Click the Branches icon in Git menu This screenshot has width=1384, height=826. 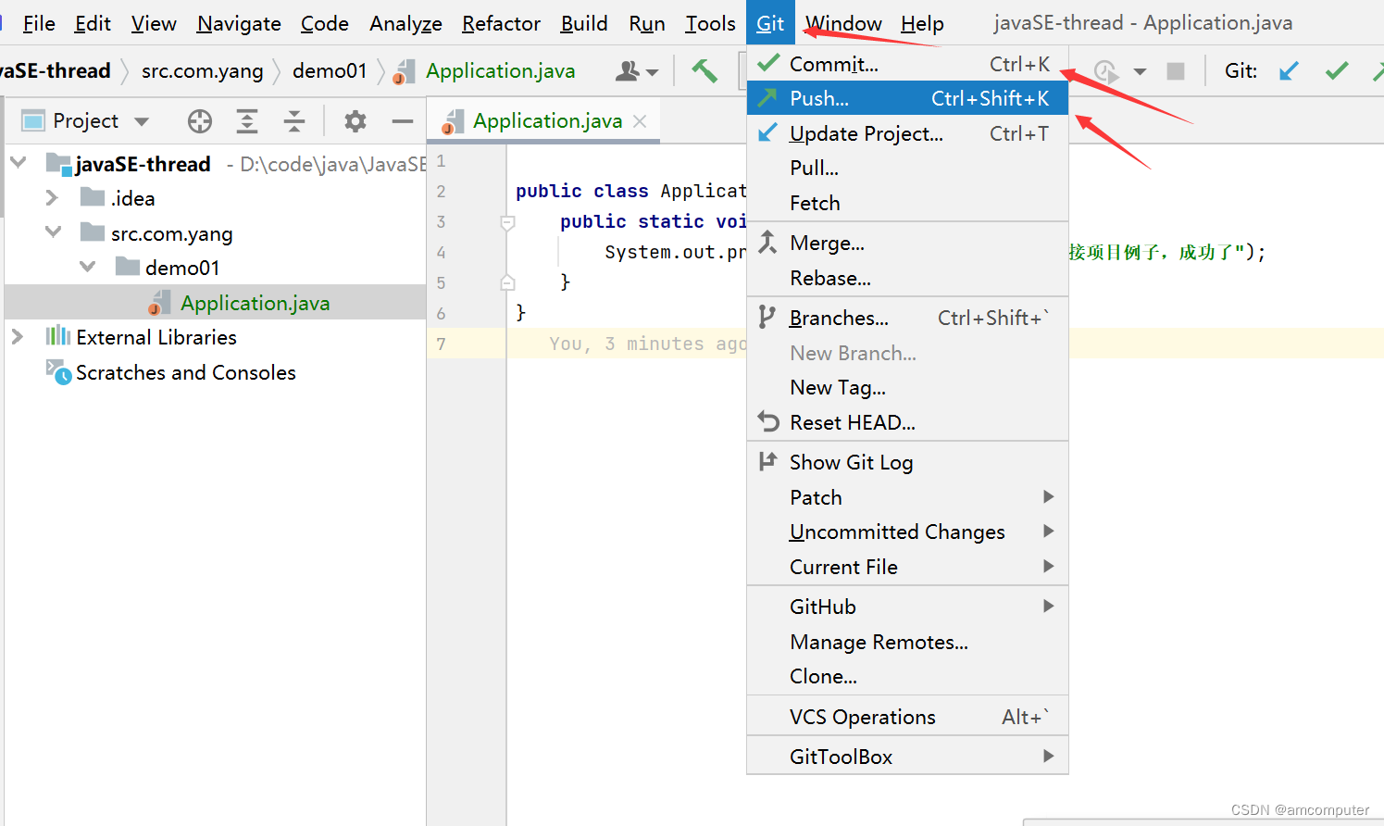[767, 317]
